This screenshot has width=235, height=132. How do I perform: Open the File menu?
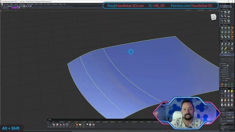pos(4,4)
